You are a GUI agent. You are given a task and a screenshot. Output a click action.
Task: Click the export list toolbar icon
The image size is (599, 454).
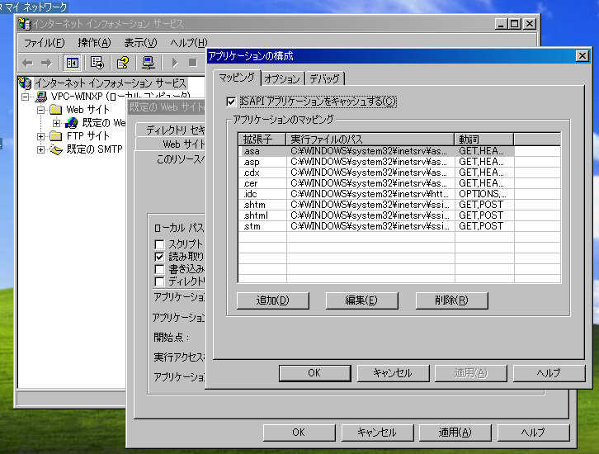point(97,63)
